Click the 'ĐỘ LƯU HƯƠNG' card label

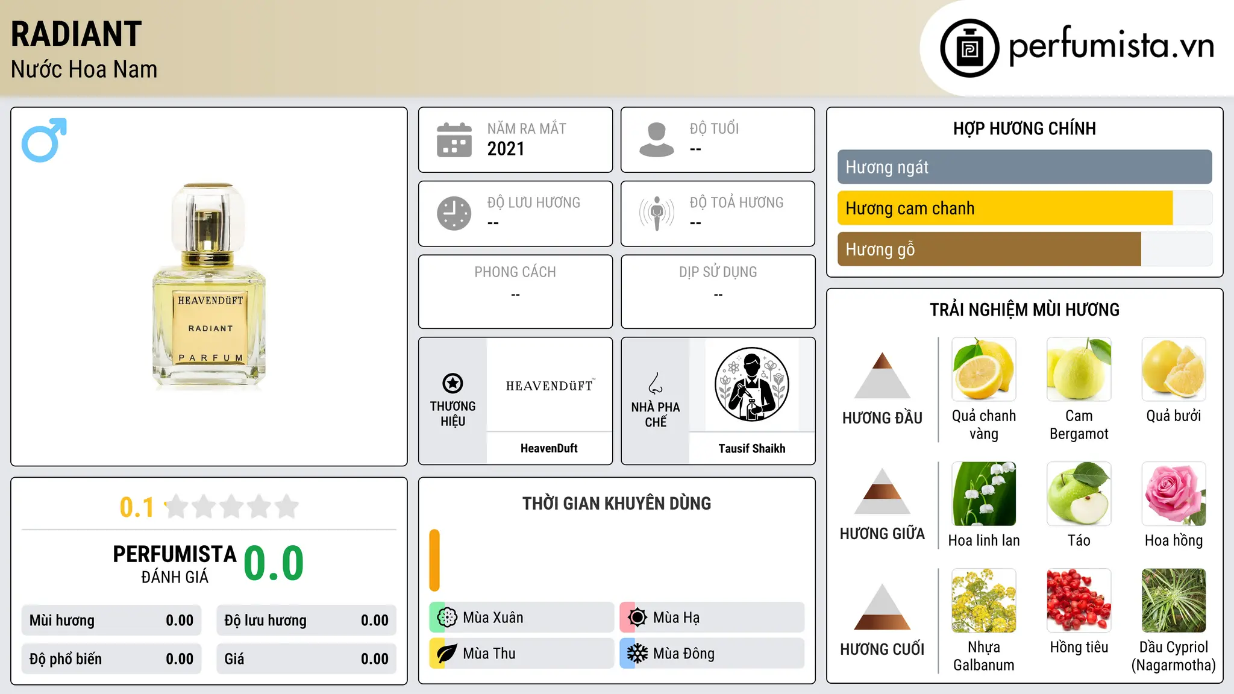point(534,202)
